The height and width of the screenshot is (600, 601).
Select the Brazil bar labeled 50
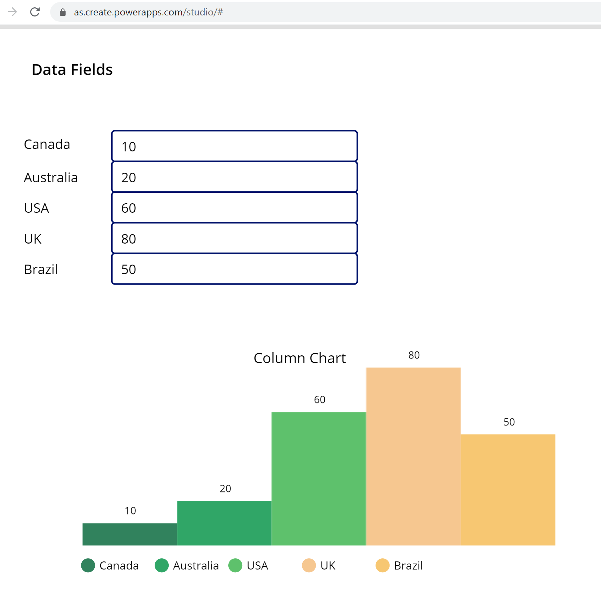tap(508, 490)
